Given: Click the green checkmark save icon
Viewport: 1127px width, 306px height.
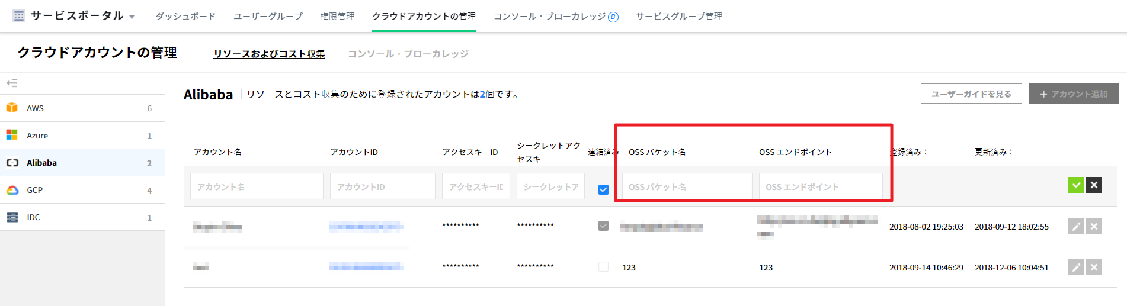Looking at the screenshot, I should (1076, 185).
